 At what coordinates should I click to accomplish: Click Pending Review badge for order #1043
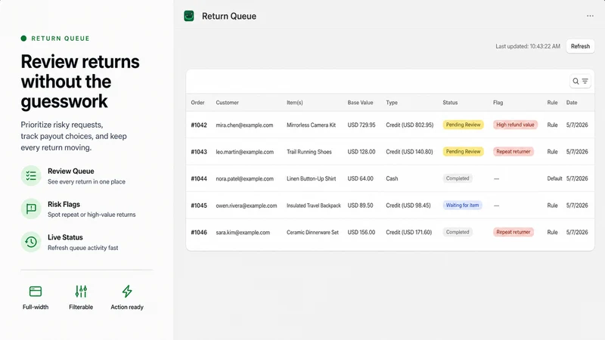pos(463,152)
